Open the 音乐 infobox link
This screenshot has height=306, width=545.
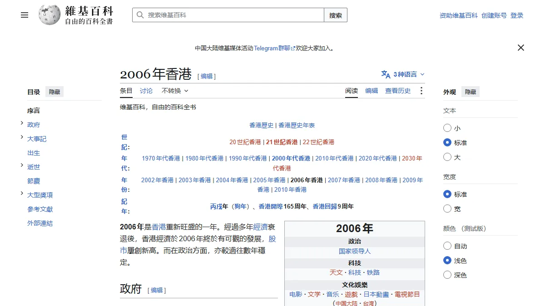click(332, 294)
